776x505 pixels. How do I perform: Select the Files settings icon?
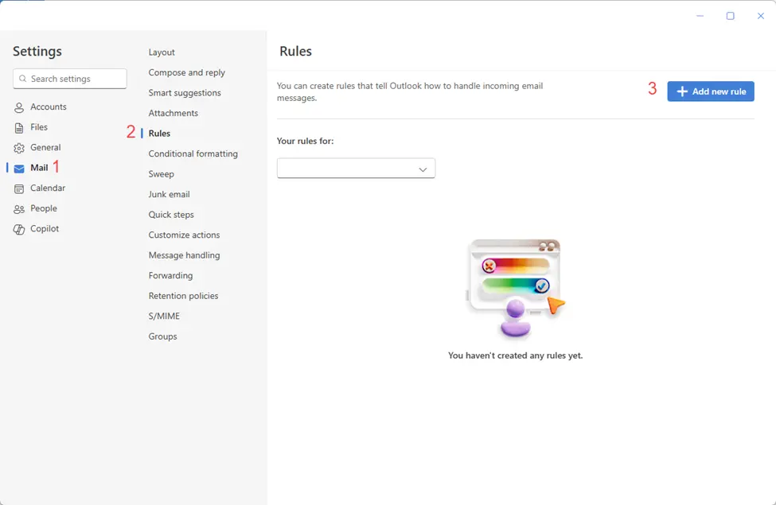tap(18, 126)
